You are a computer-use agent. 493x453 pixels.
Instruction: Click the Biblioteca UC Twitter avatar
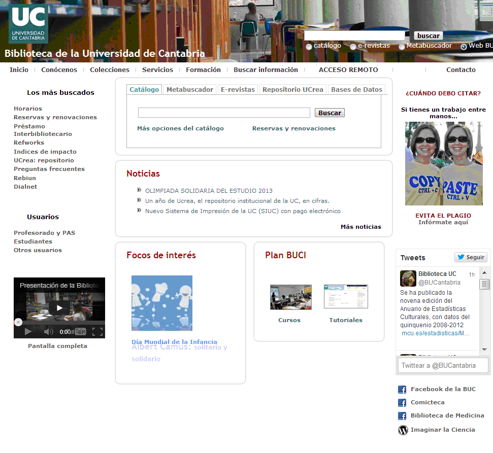click(408, 278)
